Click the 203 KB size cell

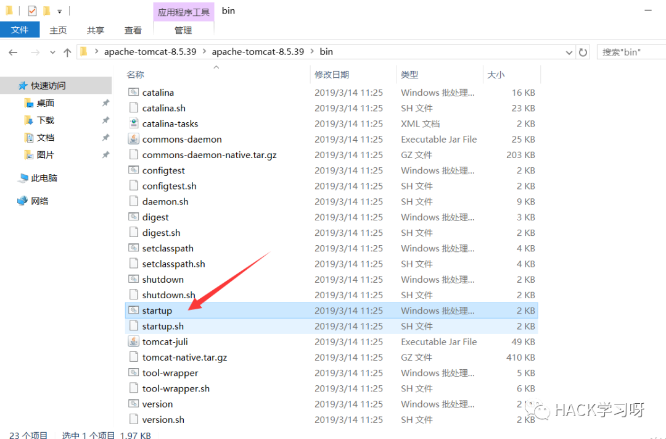point(520,155)
